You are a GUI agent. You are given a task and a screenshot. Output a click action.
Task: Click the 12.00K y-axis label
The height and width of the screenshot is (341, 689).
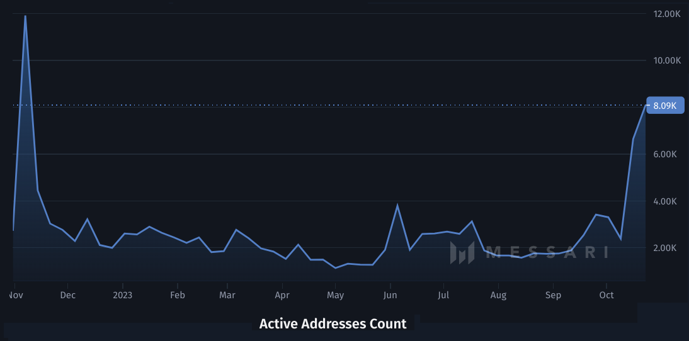(x=667, y=14)
